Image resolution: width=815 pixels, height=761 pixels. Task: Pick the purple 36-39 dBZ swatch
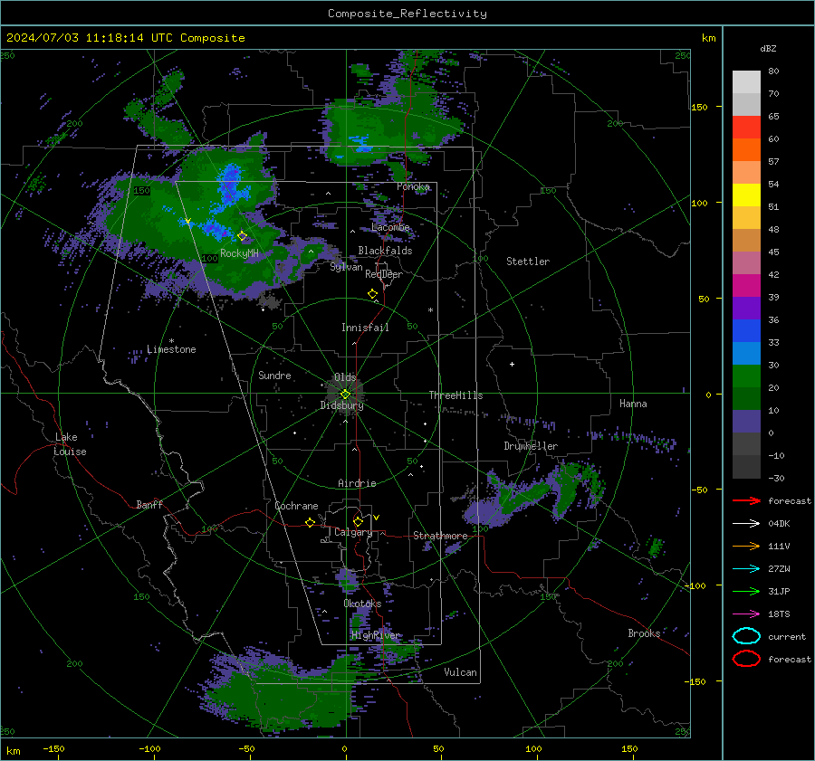click(x=746, y=308)
